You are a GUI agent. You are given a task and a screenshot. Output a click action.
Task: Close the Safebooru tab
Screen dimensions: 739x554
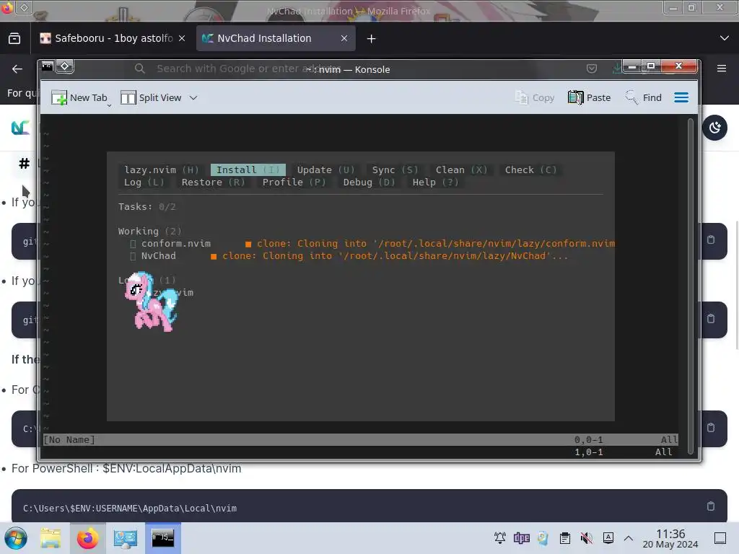click(x=182, y=39)
